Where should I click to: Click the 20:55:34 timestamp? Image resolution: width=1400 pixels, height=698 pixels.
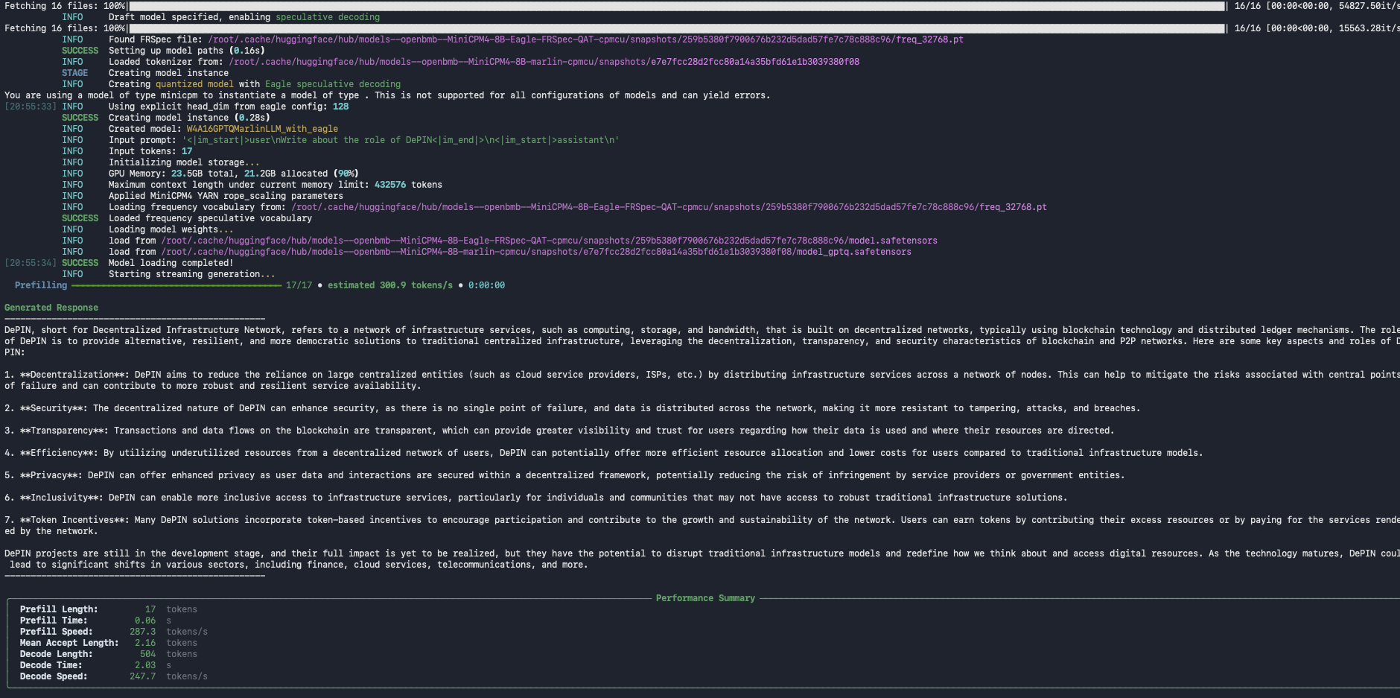pos(31,263)
